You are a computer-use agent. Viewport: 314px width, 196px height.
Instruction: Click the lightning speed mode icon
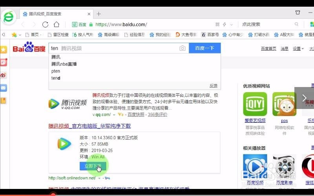pos(225,24)
